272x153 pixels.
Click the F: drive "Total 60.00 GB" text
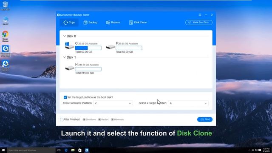[x=125, y=52]
